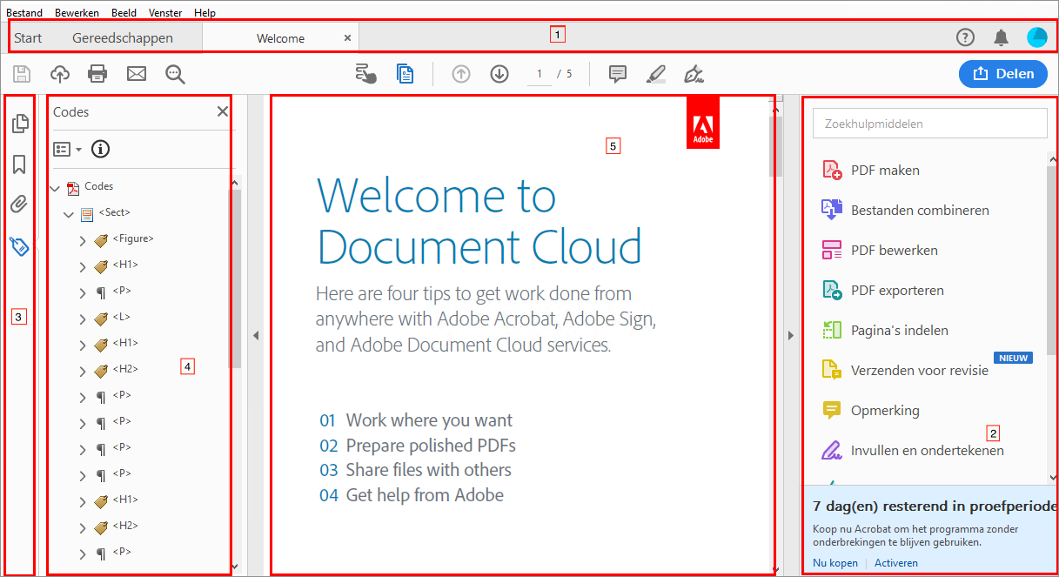1059x577 pixels.
Task: Open the Bewerken menu
Action: click(77, 12)
